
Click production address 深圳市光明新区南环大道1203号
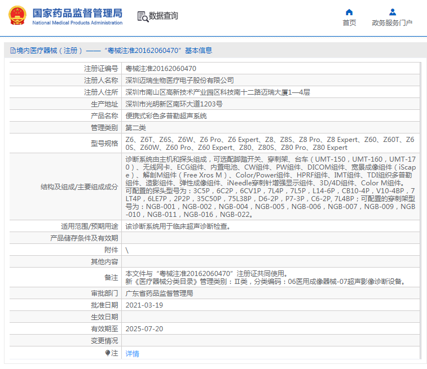point(174,104)
